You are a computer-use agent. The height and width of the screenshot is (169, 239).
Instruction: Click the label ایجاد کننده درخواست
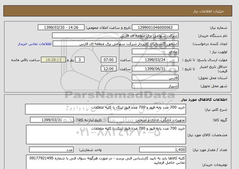[x=210, y=44]
